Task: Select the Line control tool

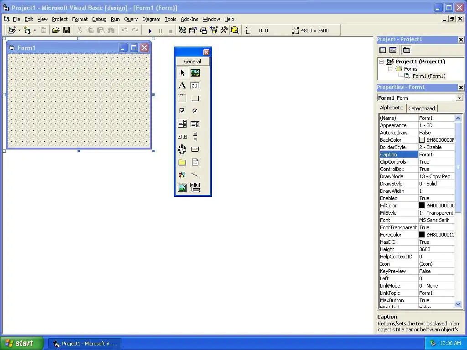Action: point(195,175)
